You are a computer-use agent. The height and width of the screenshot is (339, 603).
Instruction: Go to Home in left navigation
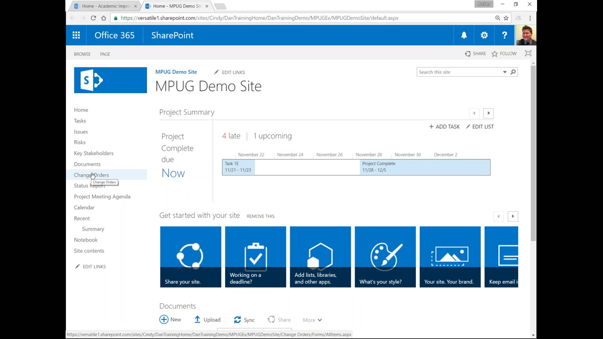coord(81,110)
